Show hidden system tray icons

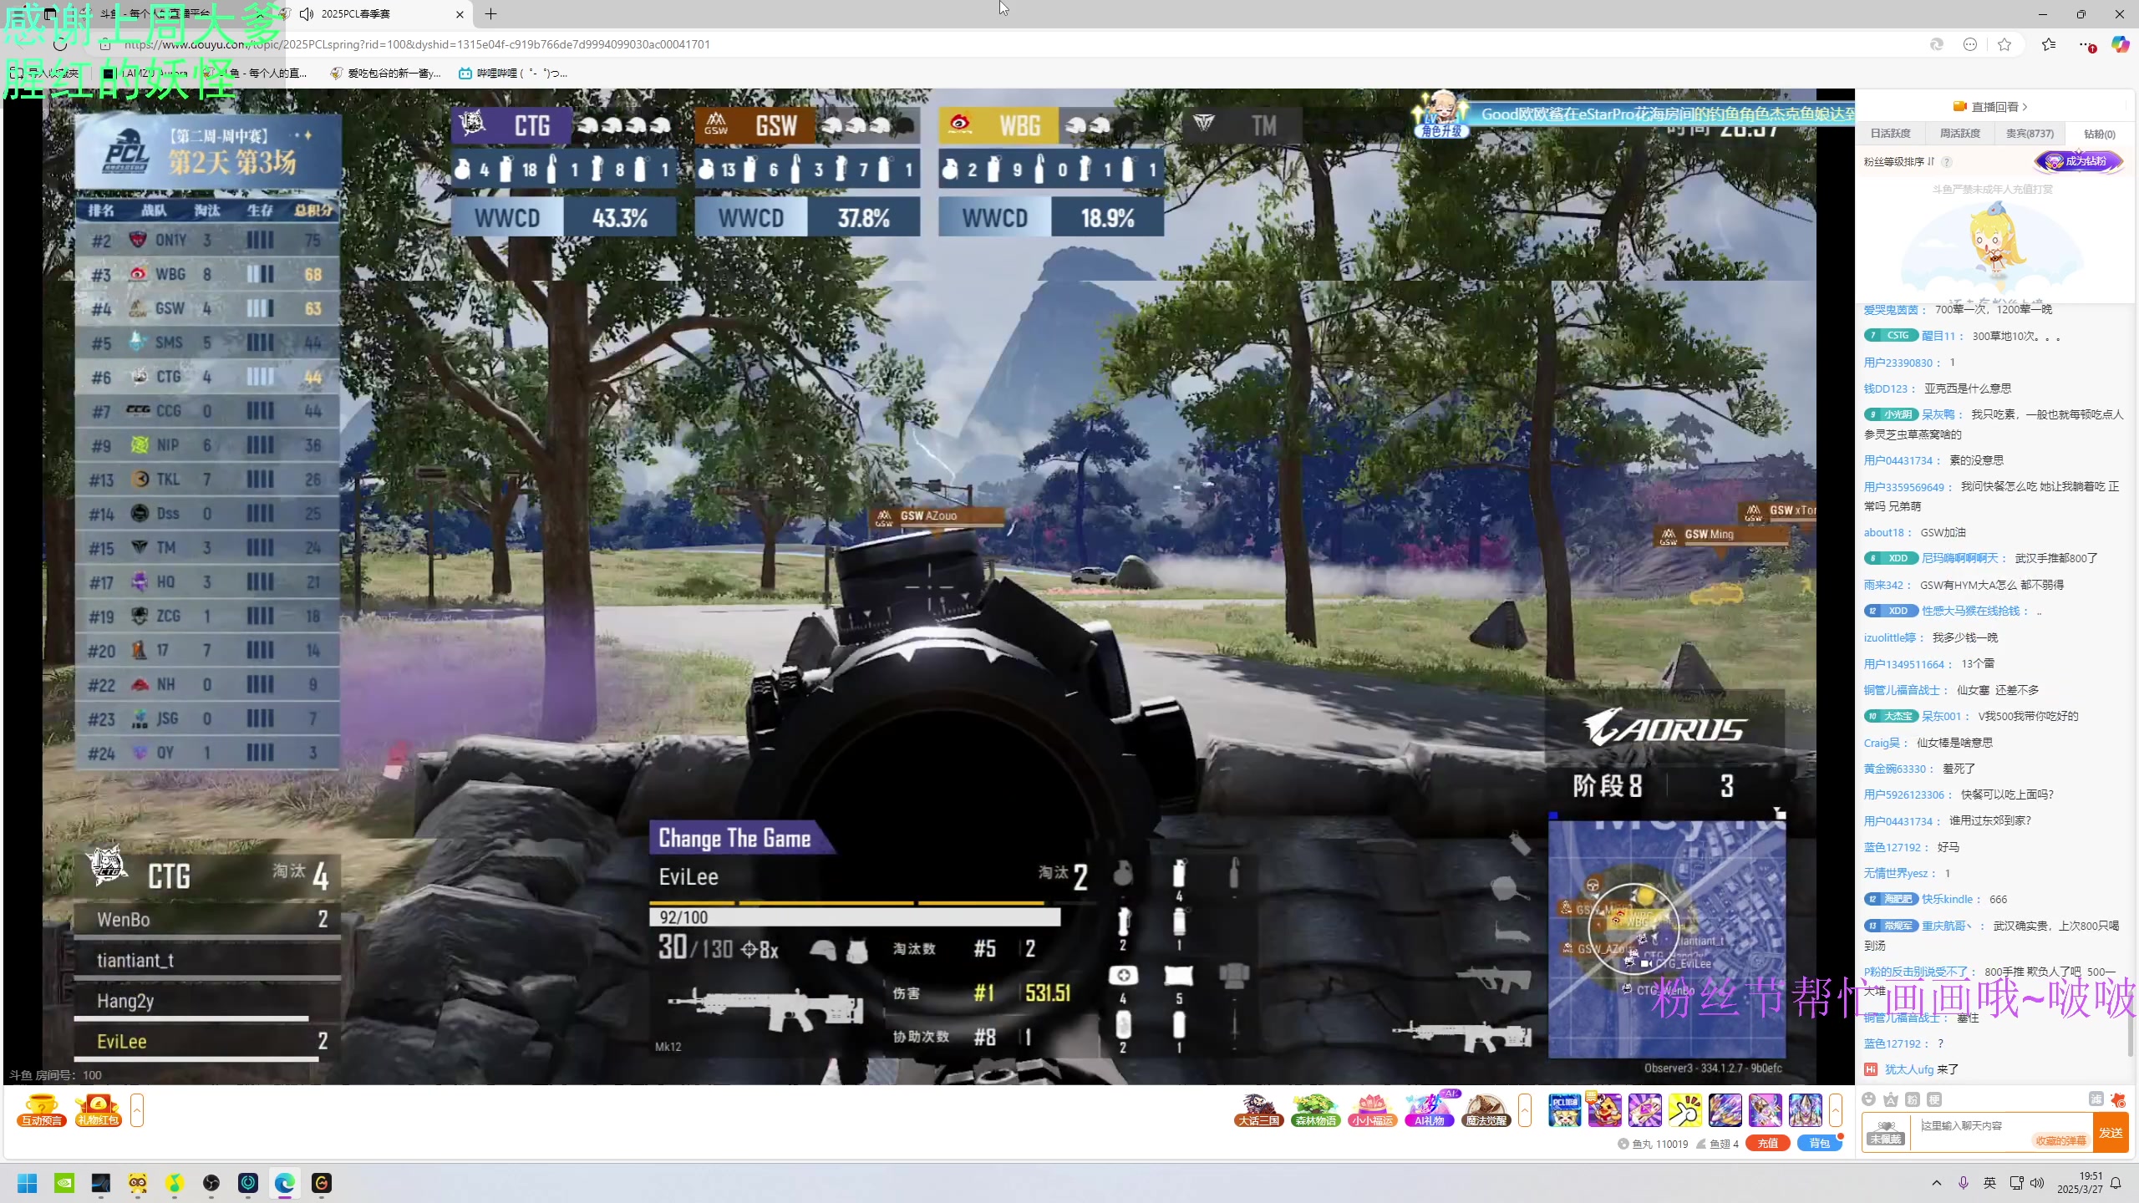[1937, 1183]
